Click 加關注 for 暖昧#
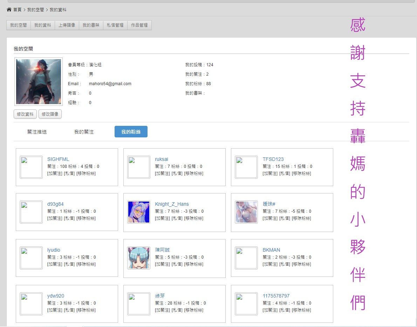 (270, 218)
